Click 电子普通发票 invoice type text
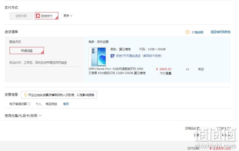Image resolution: width=239 pixels, height=151 pixels. [x=18, y=104]
